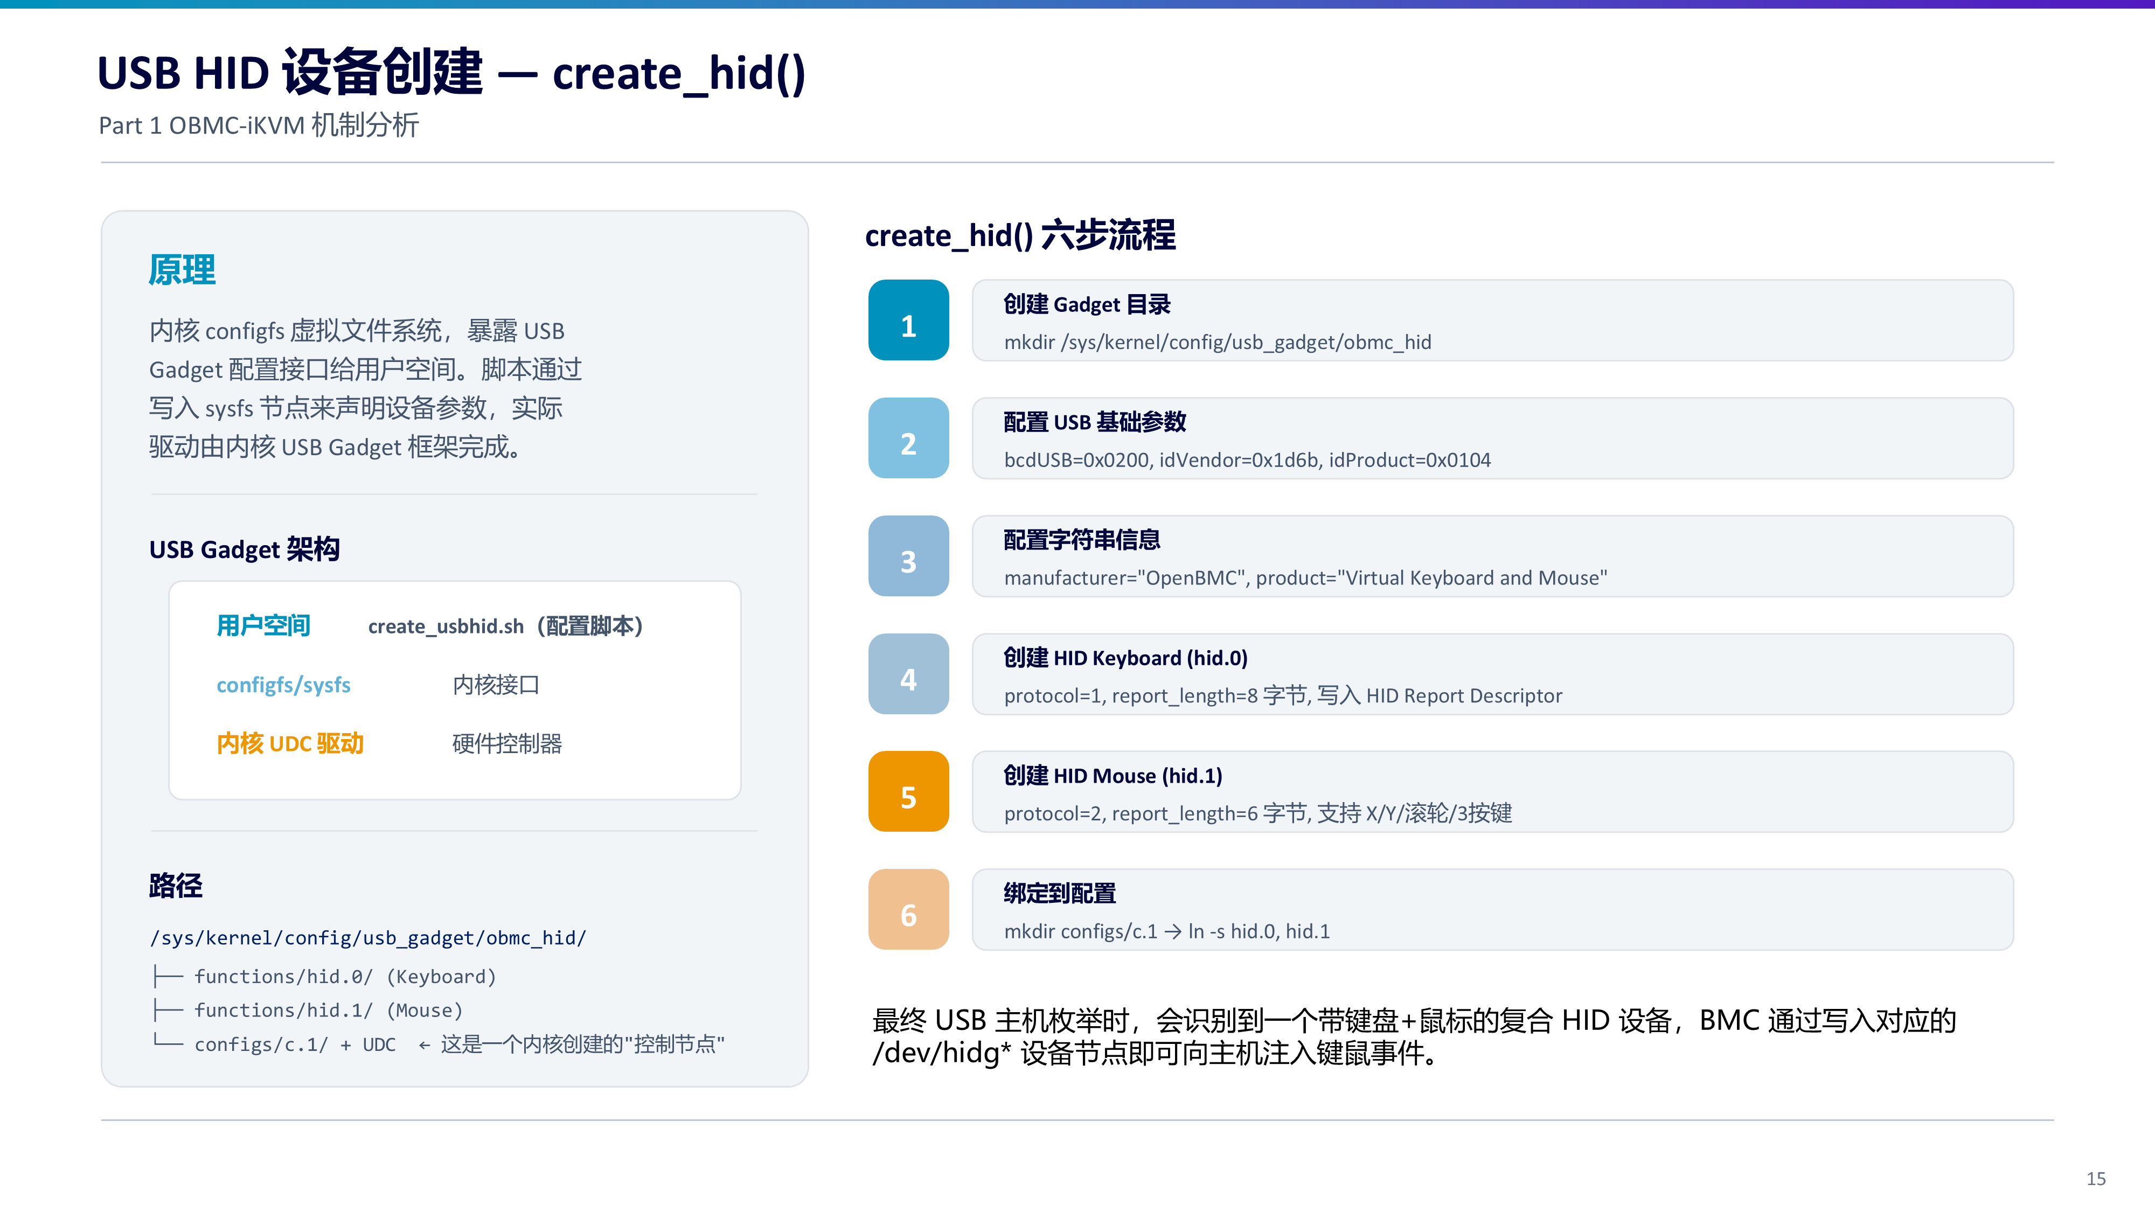
Task: Click the step 4 number badge
Action: pyautogui.click(x=908, y=674)
